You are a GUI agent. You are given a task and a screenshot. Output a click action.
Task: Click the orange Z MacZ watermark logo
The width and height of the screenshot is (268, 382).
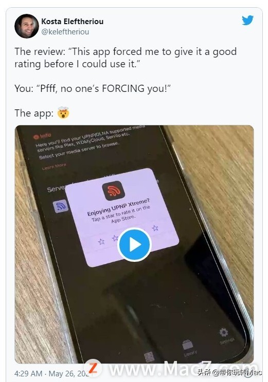click(x=93, y=369)
